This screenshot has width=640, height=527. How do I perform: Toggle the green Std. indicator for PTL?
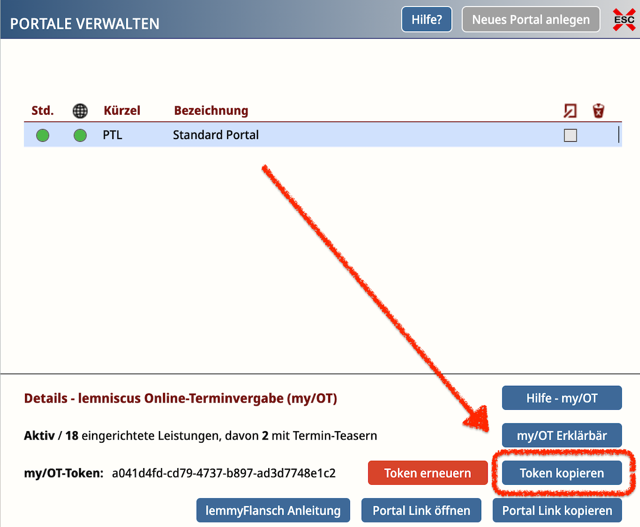point(43,135)
